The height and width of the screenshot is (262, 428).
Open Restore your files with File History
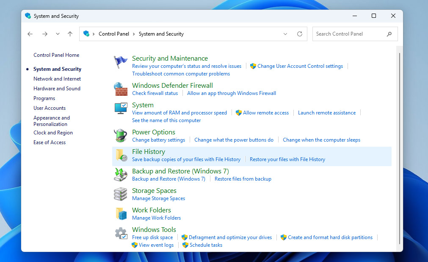coord(287,159)
